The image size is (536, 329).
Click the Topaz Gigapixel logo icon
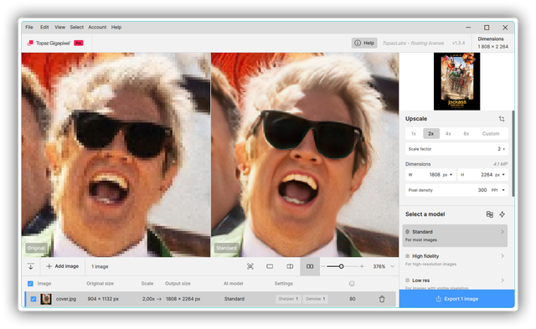pyautogui.click(x=30, y=43)
